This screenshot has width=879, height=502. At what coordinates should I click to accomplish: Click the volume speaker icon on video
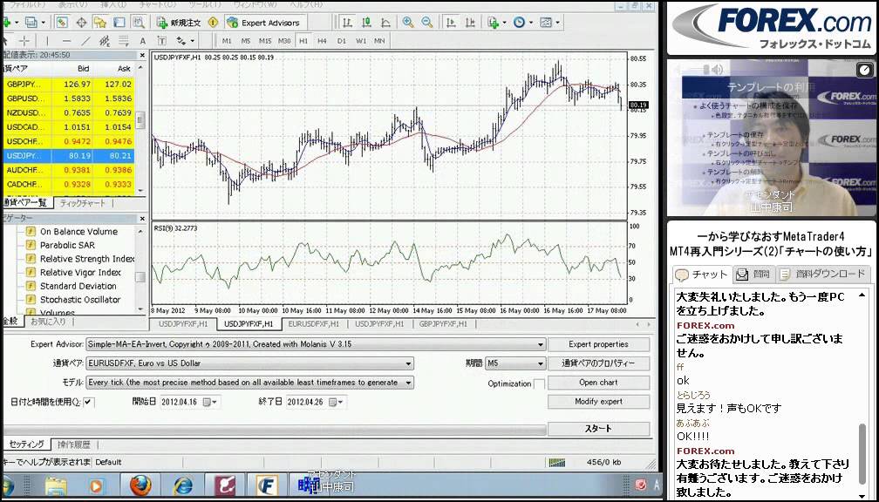click(717, 70)
